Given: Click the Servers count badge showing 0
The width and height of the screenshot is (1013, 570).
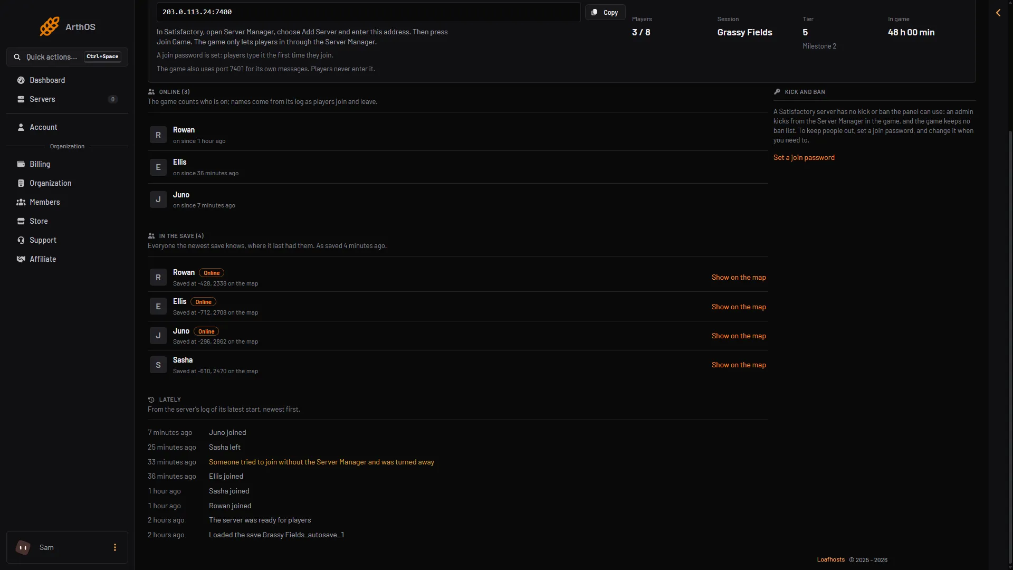Looking at the screenshot, I should [x=112, y=99].
